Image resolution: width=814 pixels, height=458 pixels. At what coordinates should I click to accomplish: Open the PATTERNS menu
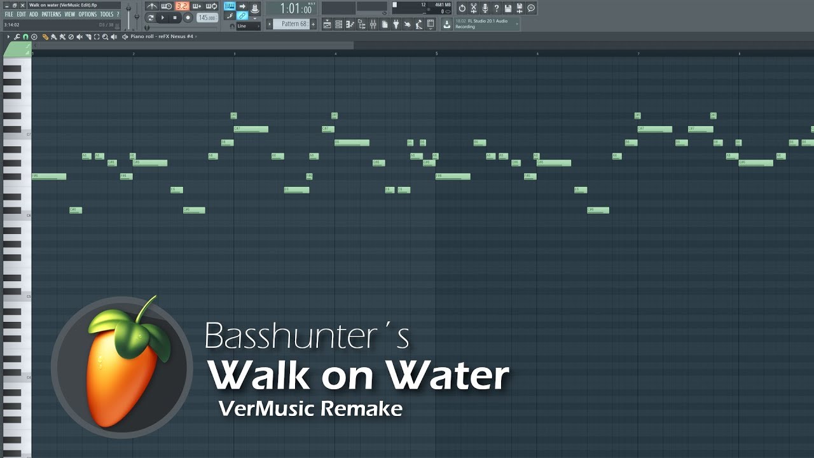pos(52,14)
